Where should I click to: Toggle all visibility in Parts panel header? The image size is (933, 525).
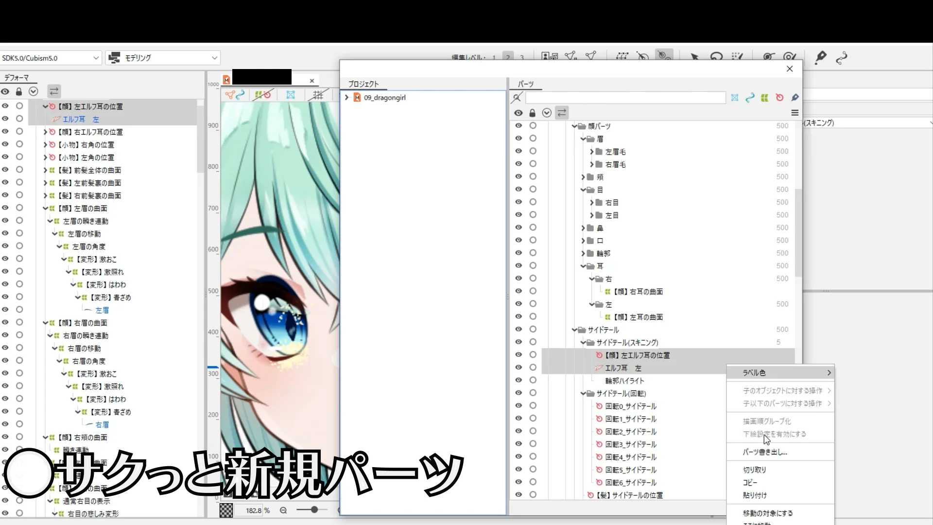tap(518, 113)
